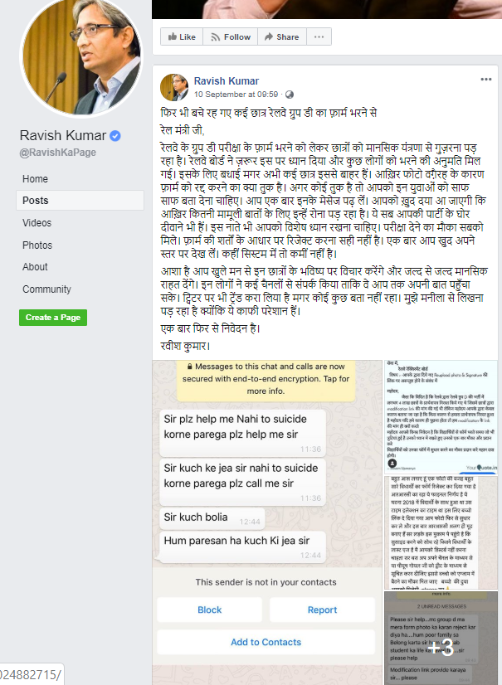Screen dimensions: 502x685
Task: Open the +3 more photos thumbnail
Action: click(441, 638)
